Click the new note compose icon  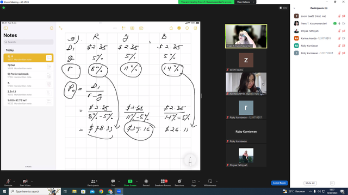[195, 28]
